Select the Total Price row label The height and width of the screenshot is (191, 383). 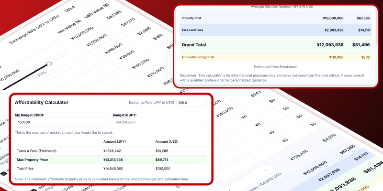pyautogui.click(x=25, y=168)
